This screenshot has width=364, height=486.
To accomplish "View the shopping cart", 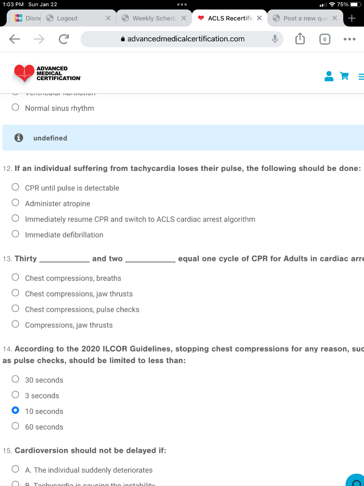I will coord(344,75).
